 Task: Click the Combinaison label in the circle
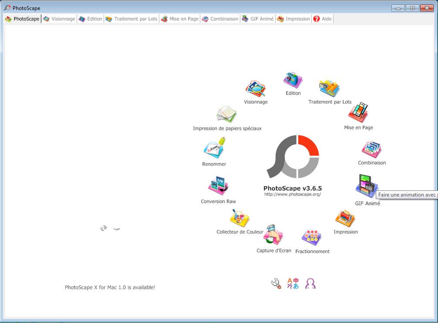[x=372, y=163]
